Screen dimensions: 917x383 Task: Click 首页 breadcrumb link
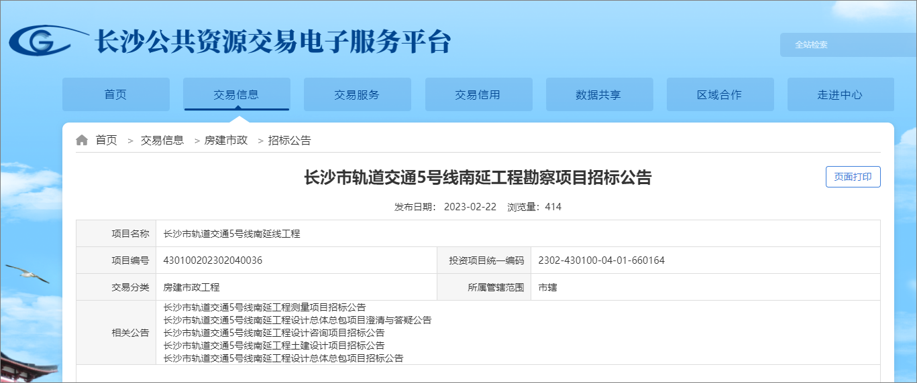pyautogui.click(x=106, y=141)
